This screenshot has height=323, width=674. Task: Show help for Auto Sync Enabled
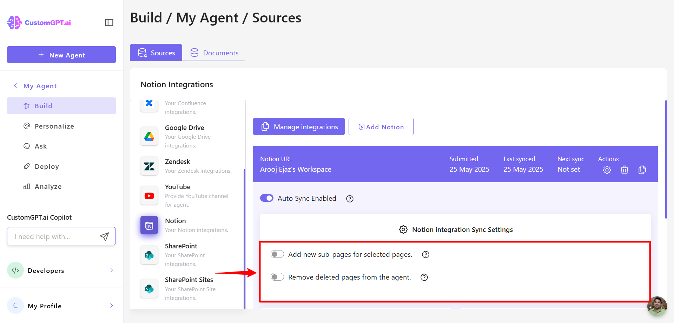tap(350, 199)
